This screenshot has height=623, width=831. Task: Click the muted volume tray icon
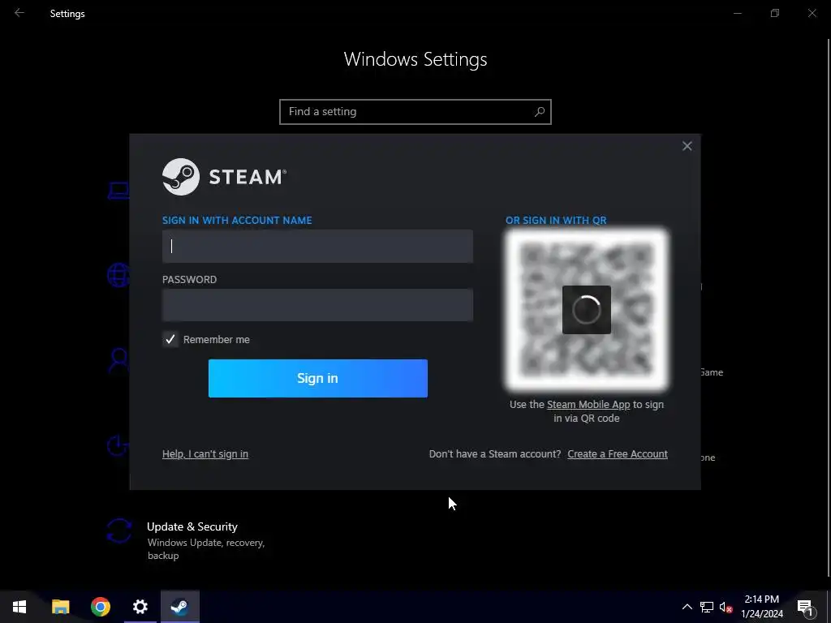(726, 607)
